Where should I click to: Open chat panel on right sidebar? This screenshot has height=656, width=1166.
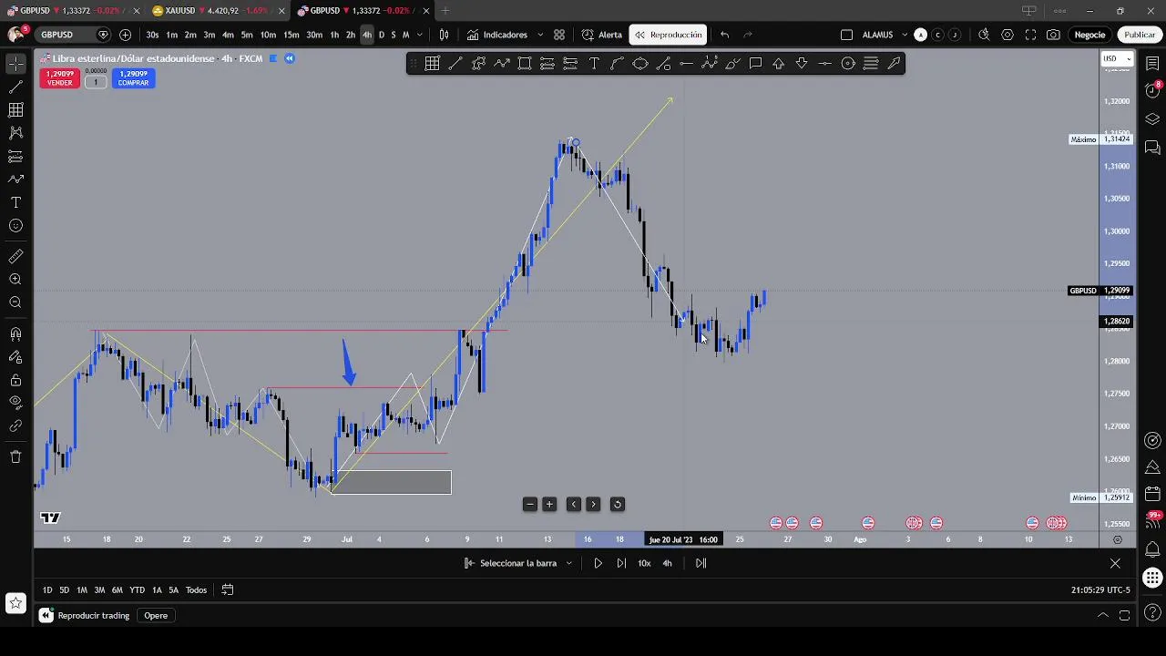coord(1152,147)
